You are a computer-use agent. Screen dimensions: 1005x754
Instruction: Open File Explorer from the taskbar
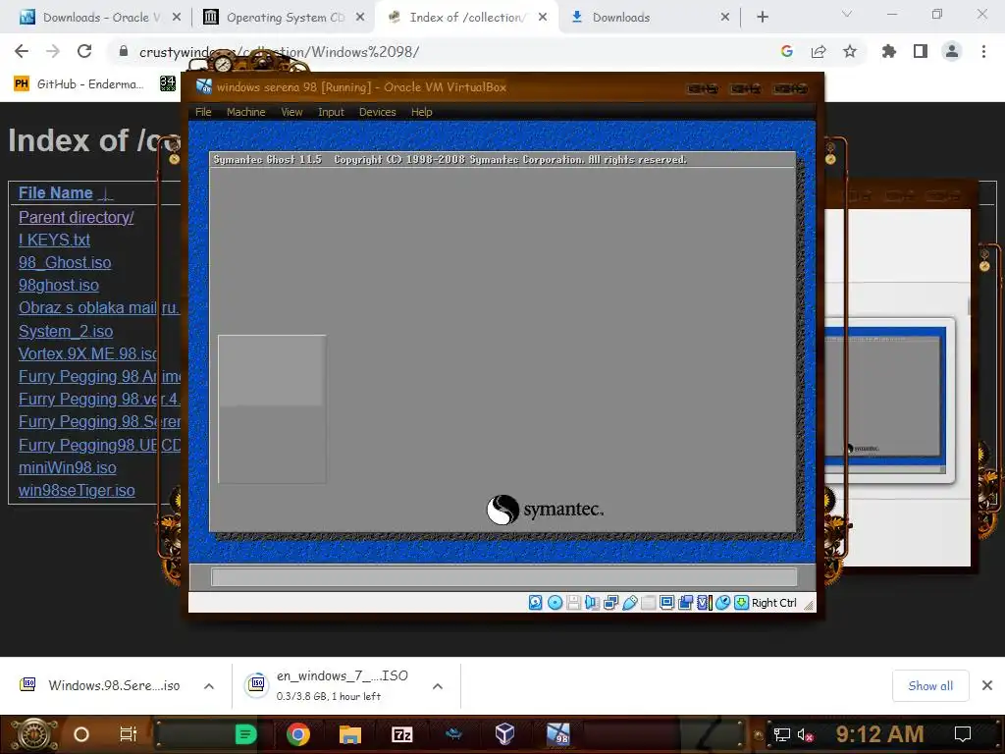click(350, 734)
